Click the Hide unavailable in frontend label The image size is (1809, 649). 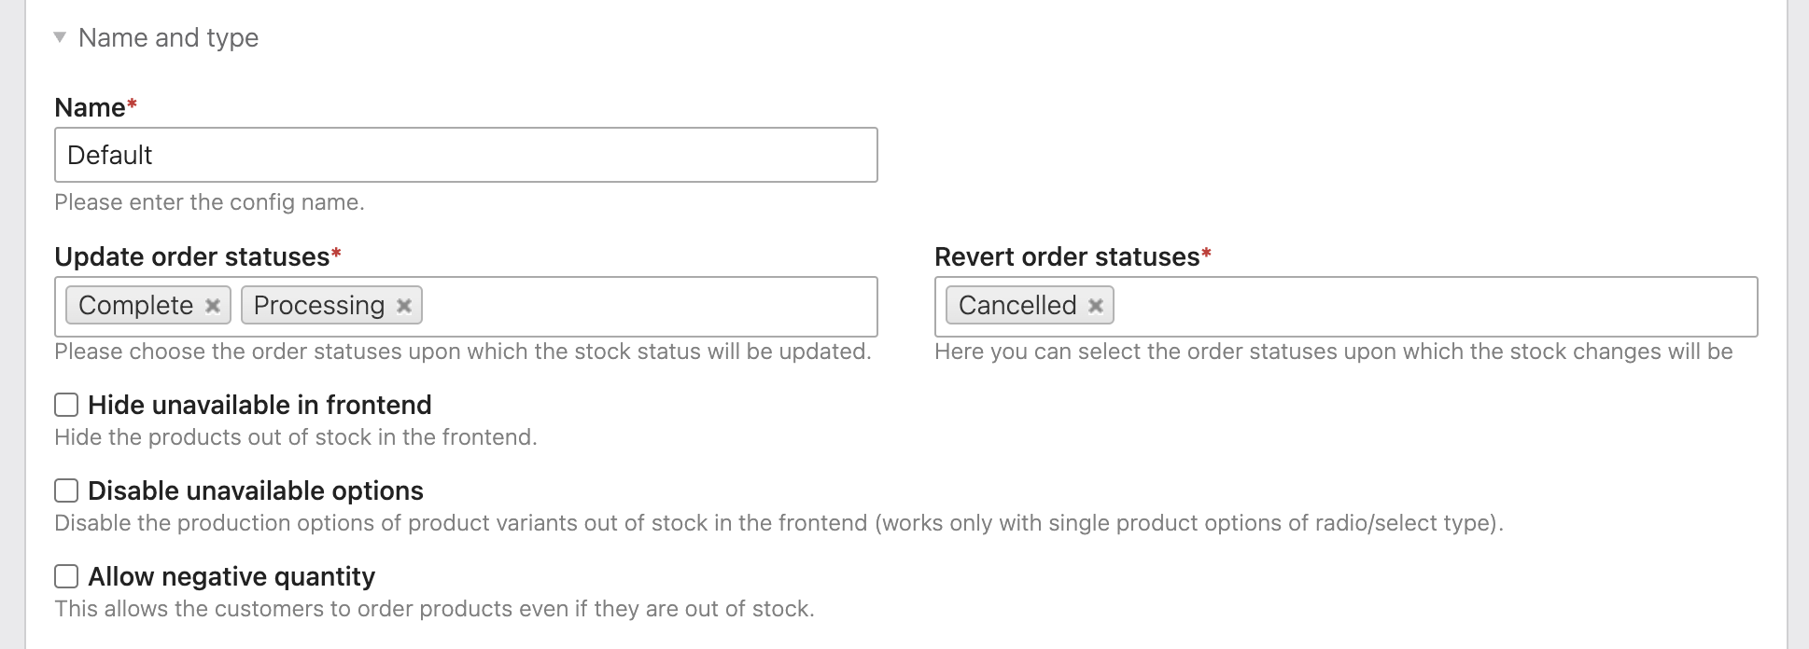coord(259,405)
